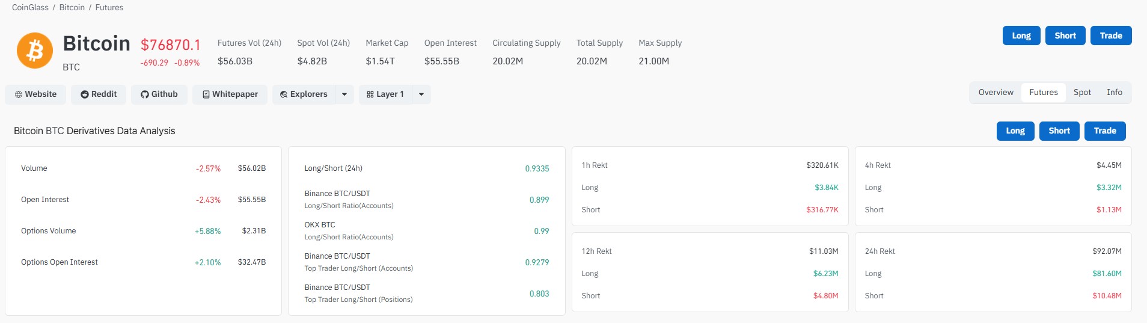Open Bitcoin breadcrumb link
1147x323 pixels.
(72, 7)
